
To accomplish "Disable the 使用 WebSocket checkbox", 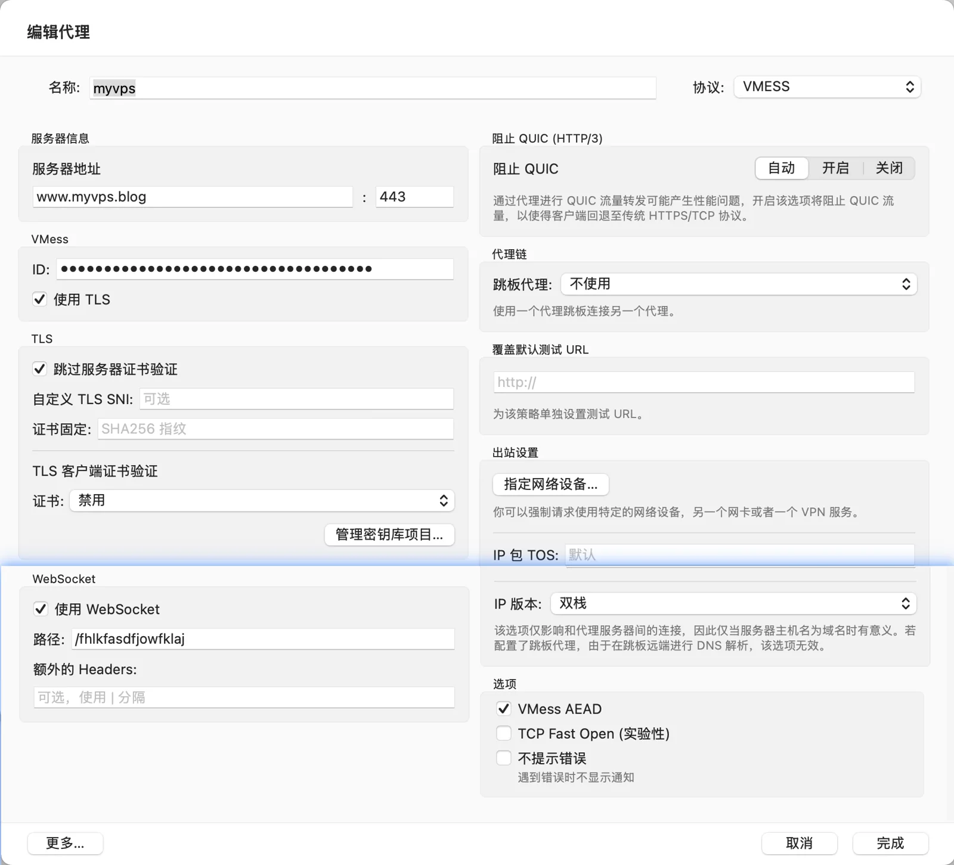I will 41,609.
